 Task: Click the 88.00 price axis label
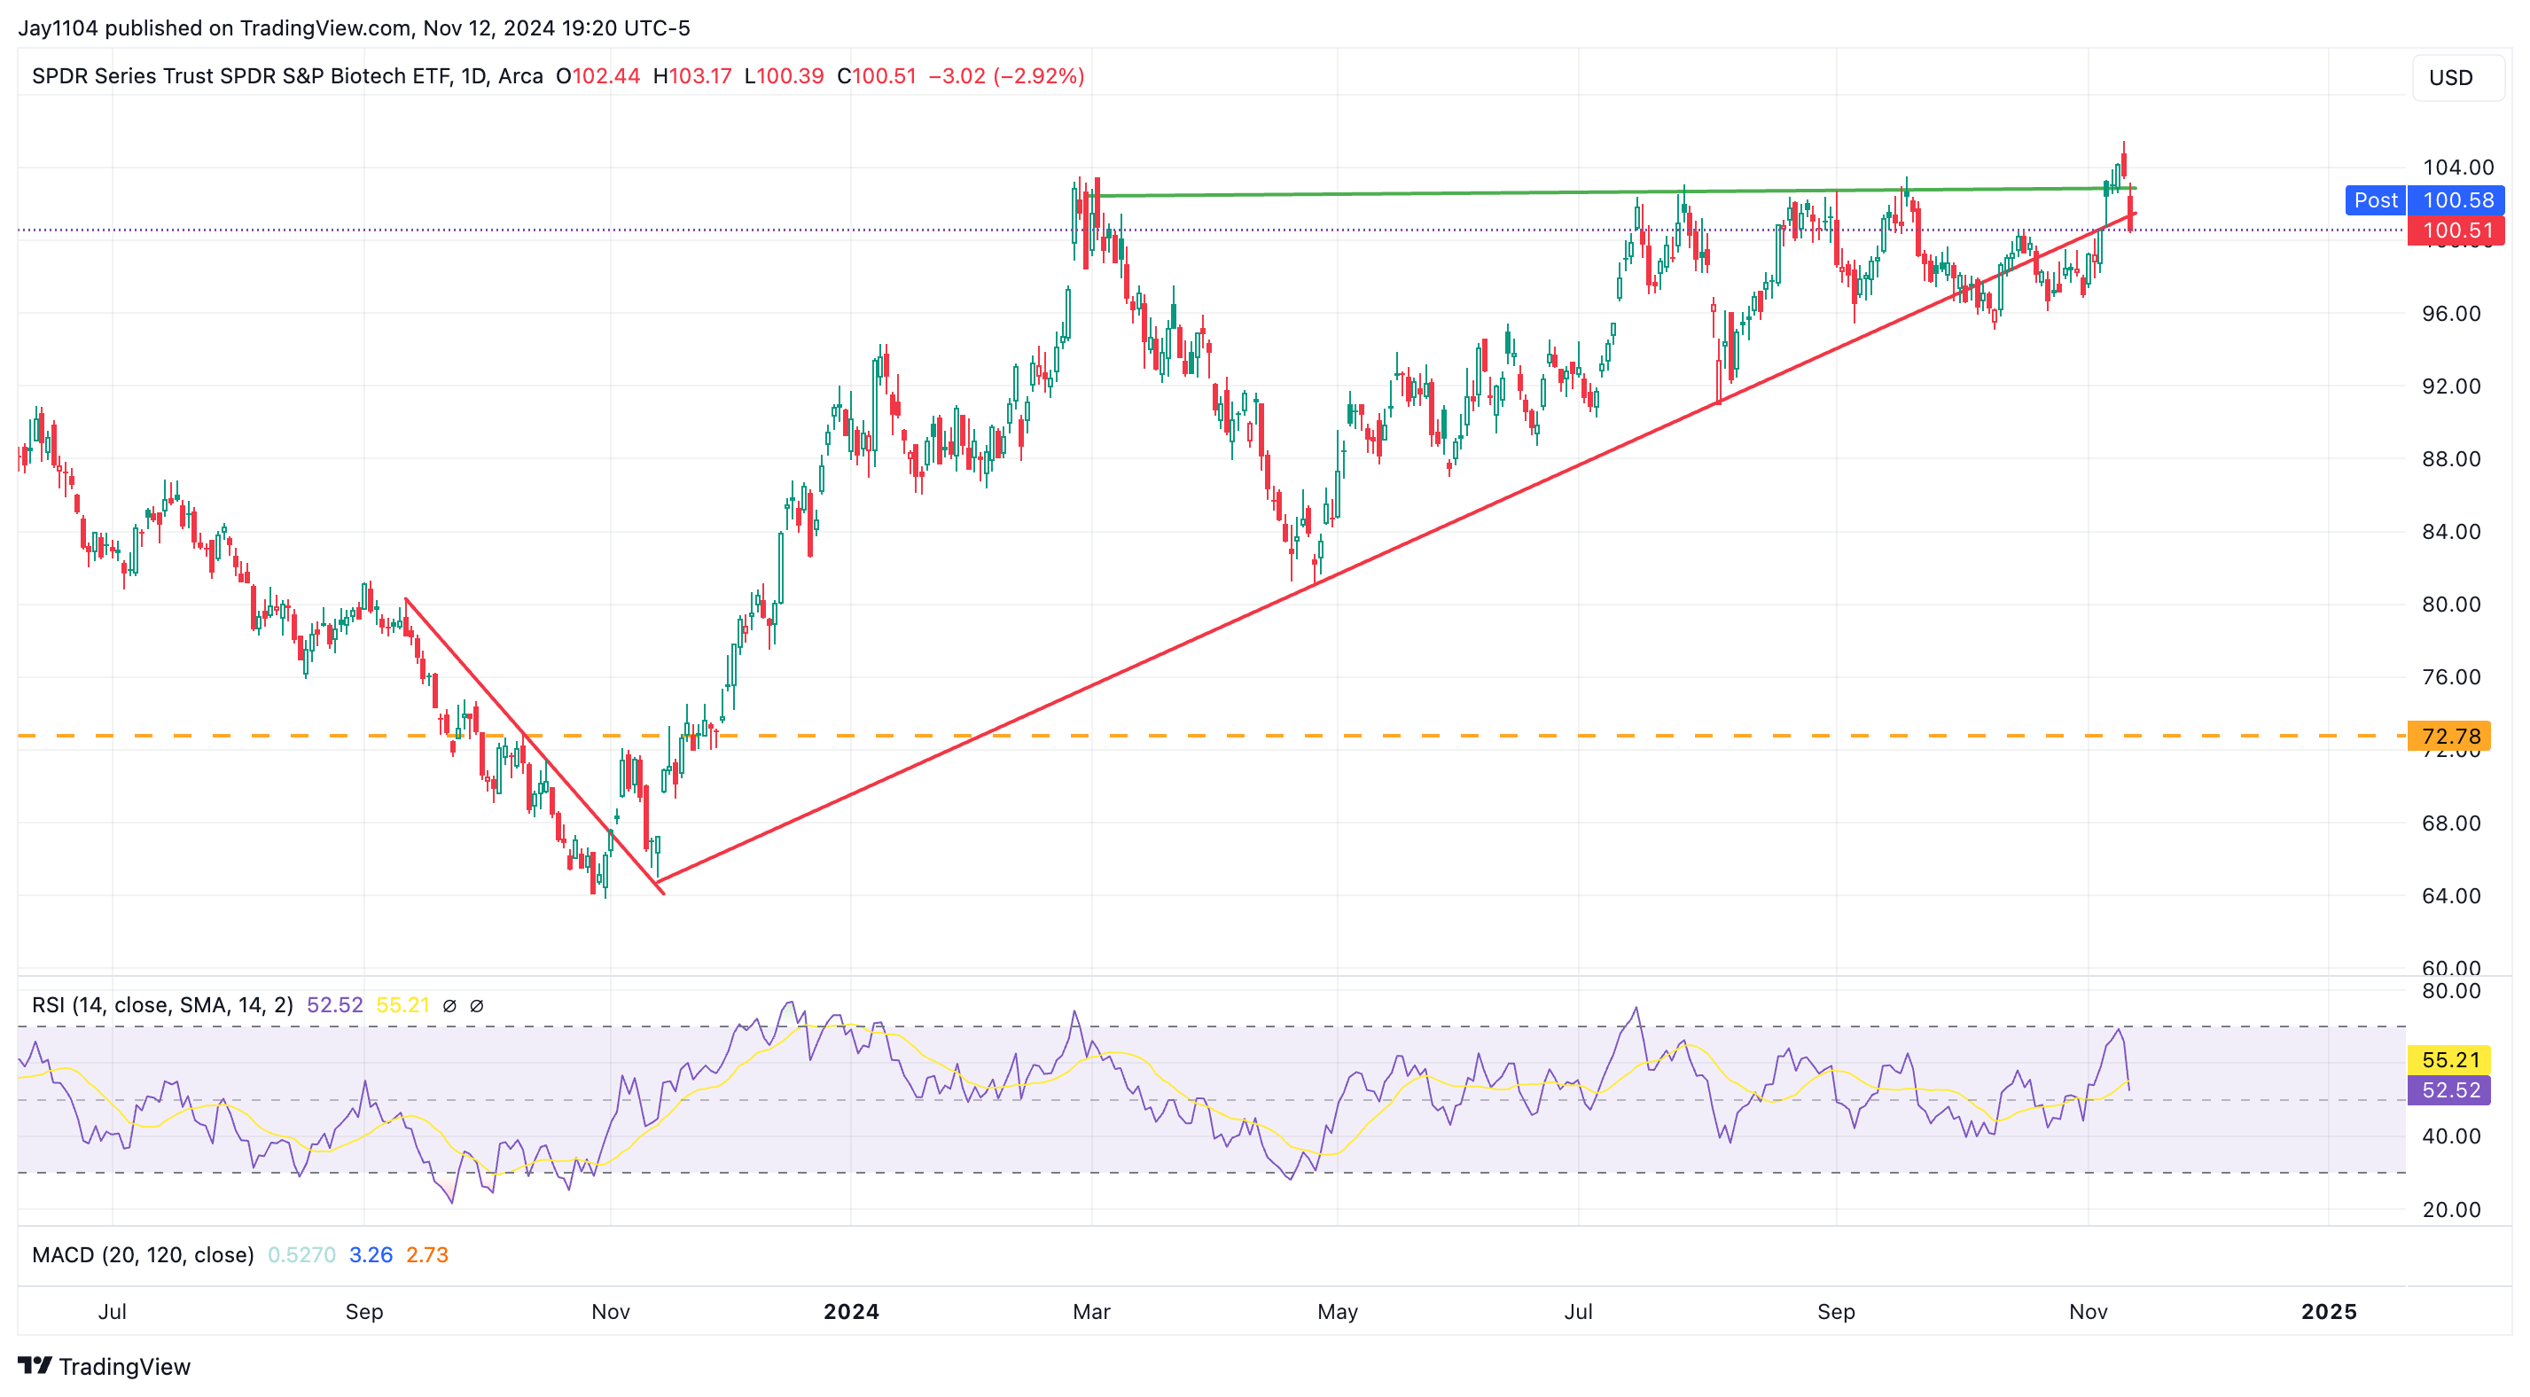pos(2451,459)
